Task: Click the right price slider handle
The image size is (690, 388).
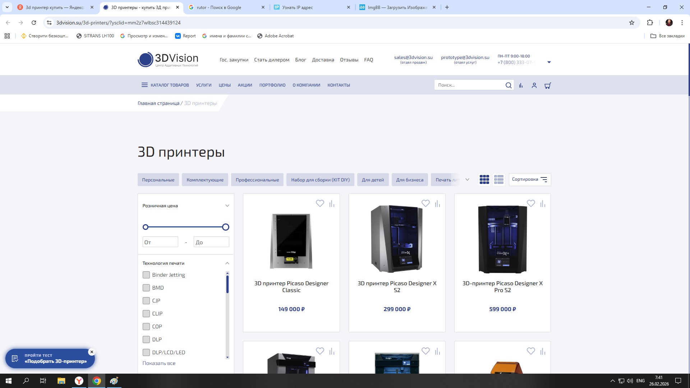Action: (x=225, y=227)
